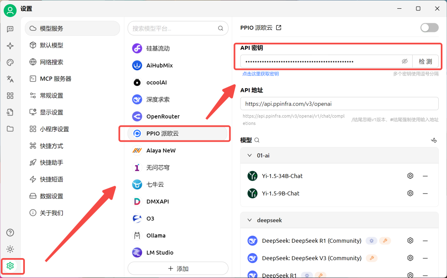
Task: Select OpenRouter provider
Action: tap(178, 116)
